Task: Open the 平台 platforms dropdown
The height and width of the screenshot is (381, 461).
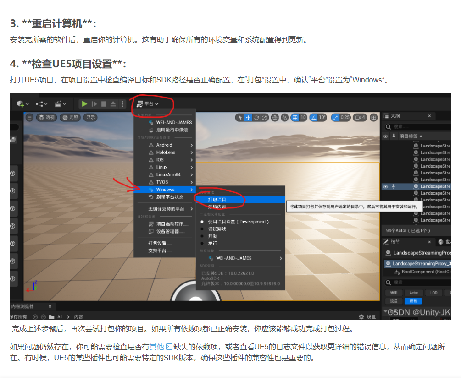Action: coord(148,104)
